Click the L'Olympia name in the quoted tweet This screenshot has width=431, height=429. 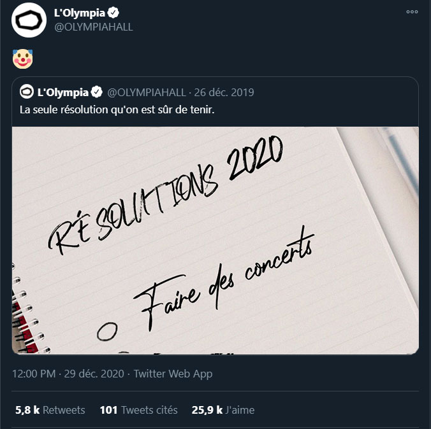tap(63, 92)
